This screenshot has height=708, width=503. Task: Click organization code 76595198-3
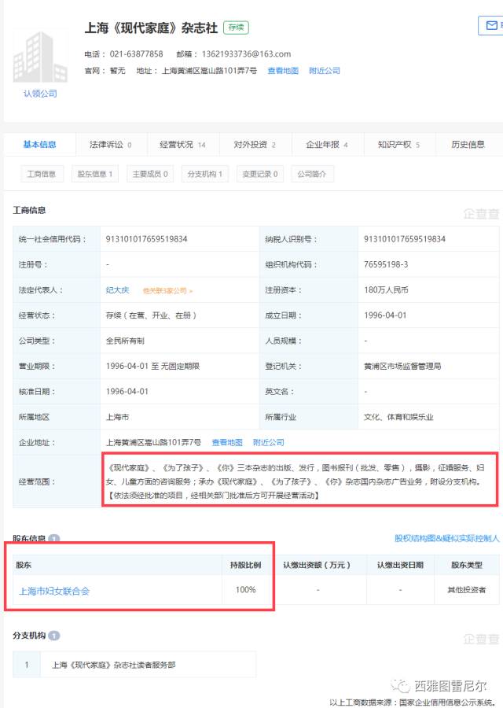[x=386, y=264]
